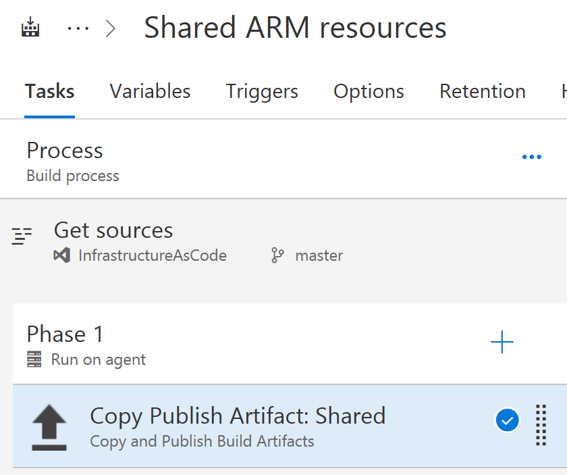This screenshot has height=475, width=567.
Task: Switch to the Variables tab
Action: (x=150, y=92)
